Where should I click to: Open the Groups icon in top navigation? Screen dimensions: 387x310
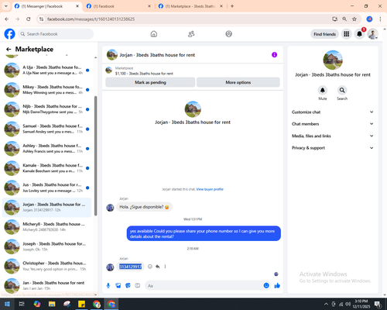228,34
